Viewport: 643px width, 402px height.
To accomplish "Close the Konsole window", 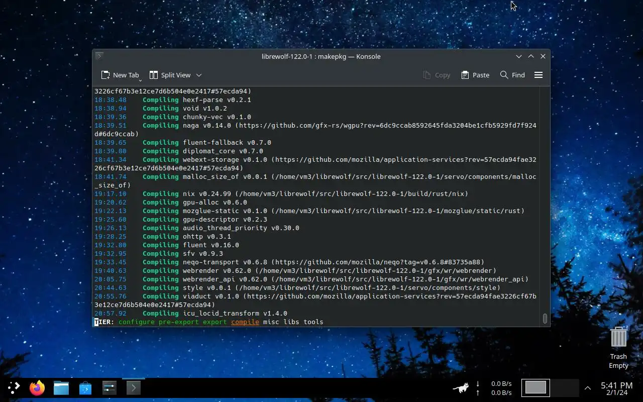I will [x=543, y=56].
